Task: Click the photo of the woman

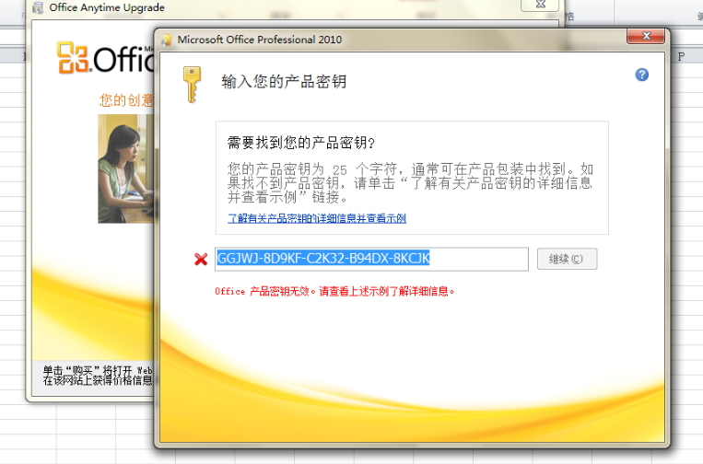Action: (x=123, y=173)
